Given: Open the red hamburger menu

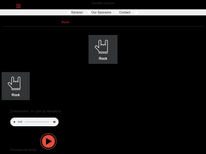Looking at the screenshot, I should tap(18, 6).
